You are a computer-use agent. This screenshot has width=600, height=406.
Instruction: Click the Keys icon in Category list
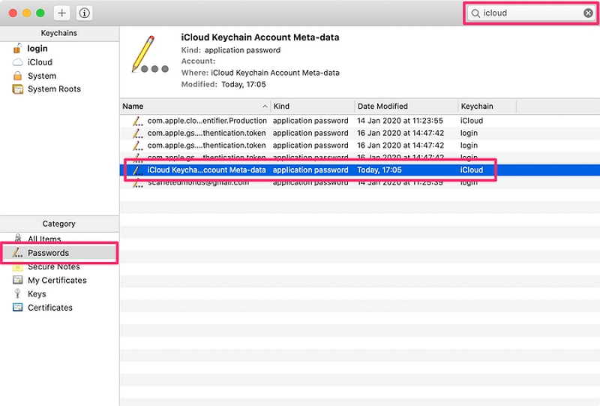coord(17,293)
